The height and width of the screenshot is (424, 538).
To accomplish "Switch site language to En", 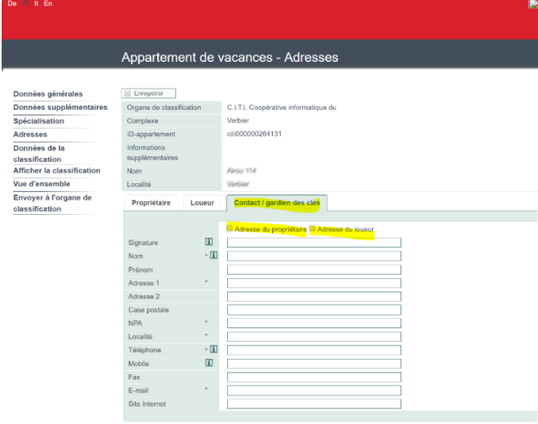I will pos(48,5).
